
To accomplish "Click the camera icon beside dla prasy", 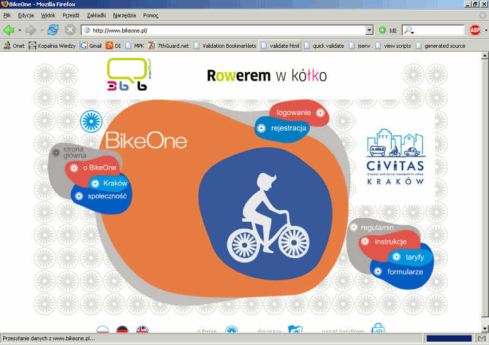I will click(x=296, y=329).
